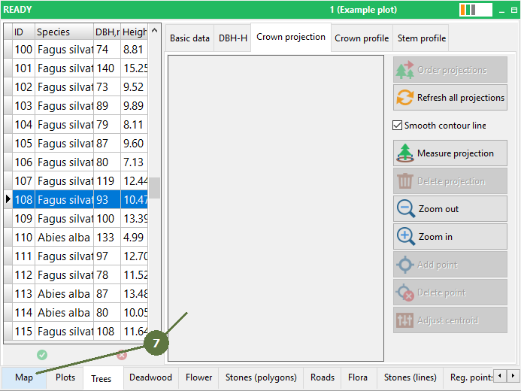This screenshot has width=521, height=391.
Task: Open the Stem profile tab
Action: tap(421, 38)
